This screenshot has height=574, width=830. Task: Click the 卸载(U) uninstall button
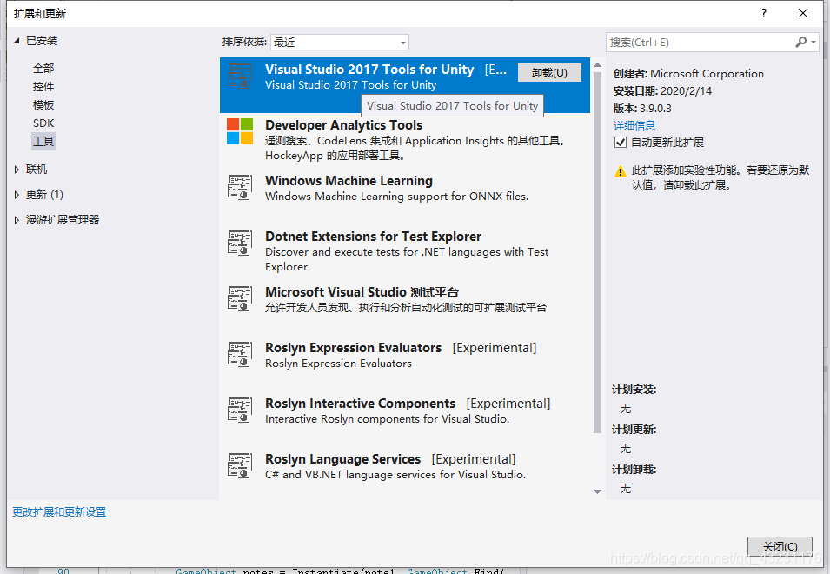point(549,72)
